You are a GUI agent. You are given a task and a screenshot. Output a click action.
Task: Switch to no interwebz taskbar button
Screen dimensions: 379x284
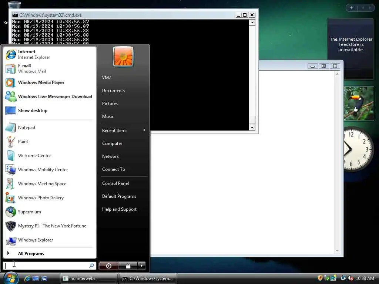(88, 278)
